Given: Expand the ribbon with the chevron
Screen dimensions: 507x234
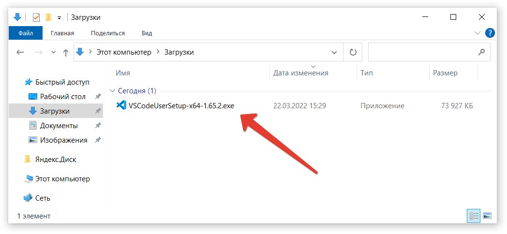Looking at the screenshot, I should (477, 33).
